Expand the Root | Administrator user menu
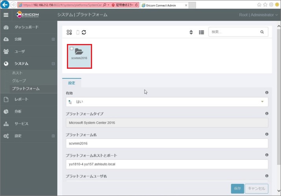 click(x=256, y=15)
